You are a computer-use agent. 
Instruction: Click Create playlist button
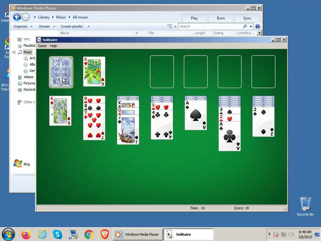point(72,26)
